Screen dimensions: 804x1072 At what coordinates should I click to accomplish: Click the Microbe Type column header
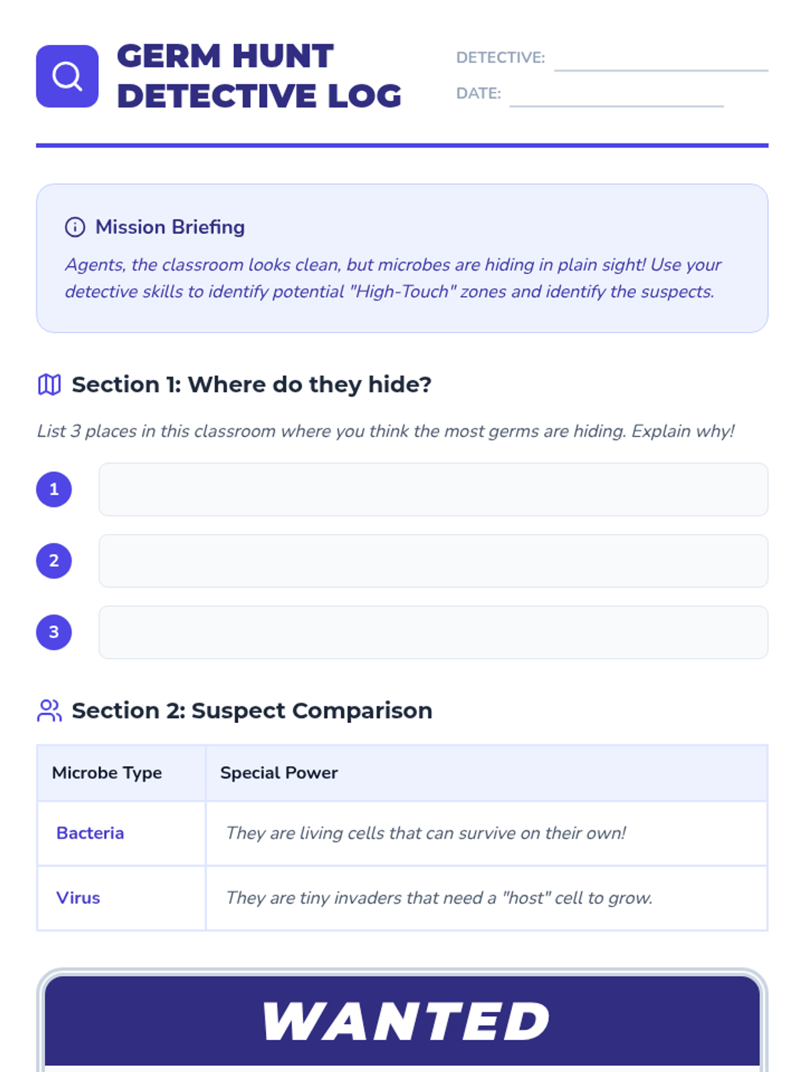pyautogui.click(x=107, y=773)
